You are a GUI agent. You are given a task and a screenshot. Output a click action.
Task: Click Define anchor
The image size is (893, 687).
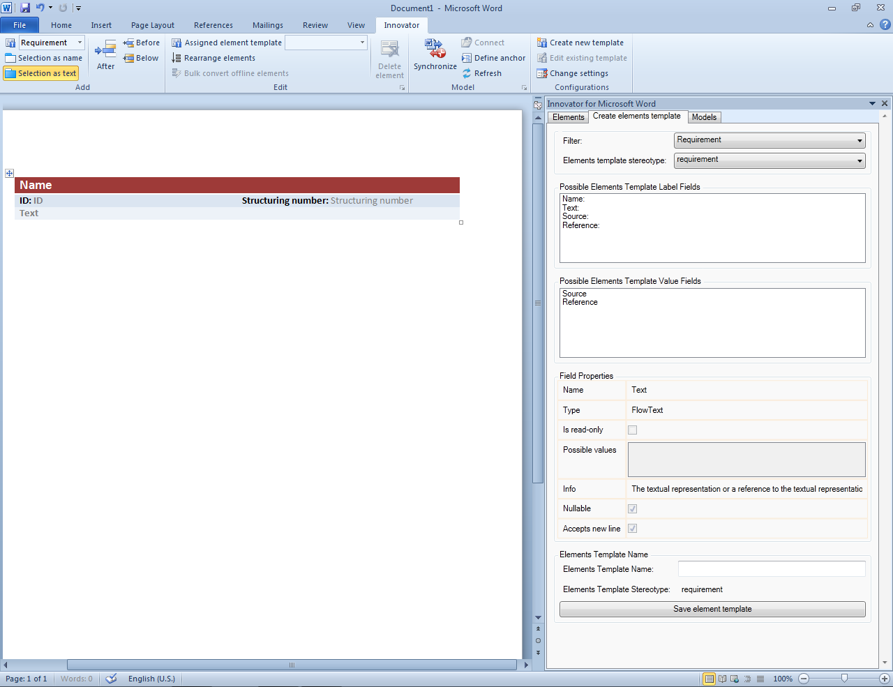(x=494, y=58)
